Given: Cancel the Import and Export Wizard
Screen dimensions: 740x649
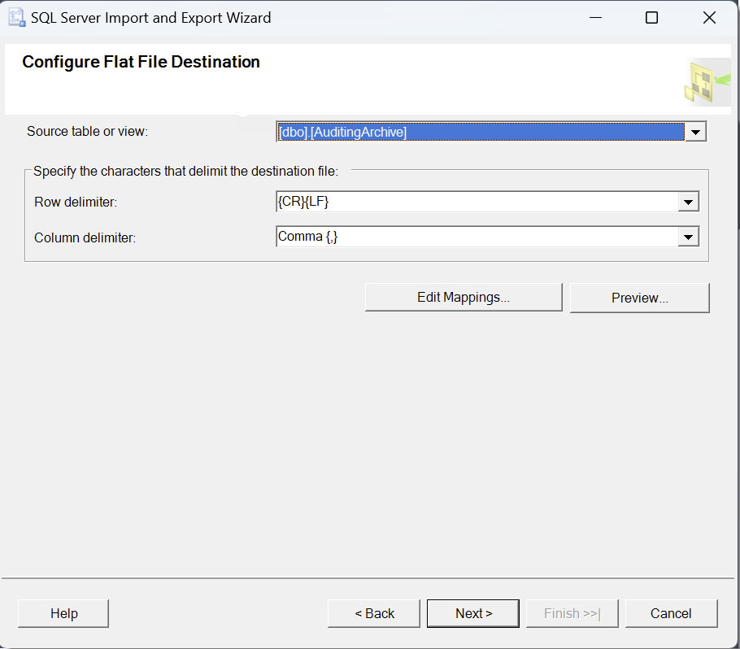Looking at the screenshot, I should [x=671, y=613].
